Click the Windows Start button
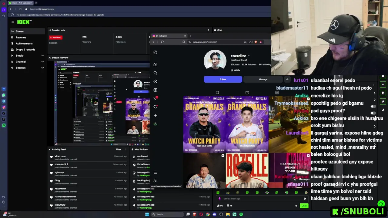The width and height of the screenshot is (388, 218). pyautogui.click(x=147, y=214)
